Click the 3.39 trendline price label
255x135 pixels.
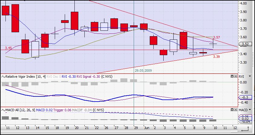click(x=217, y=57)
